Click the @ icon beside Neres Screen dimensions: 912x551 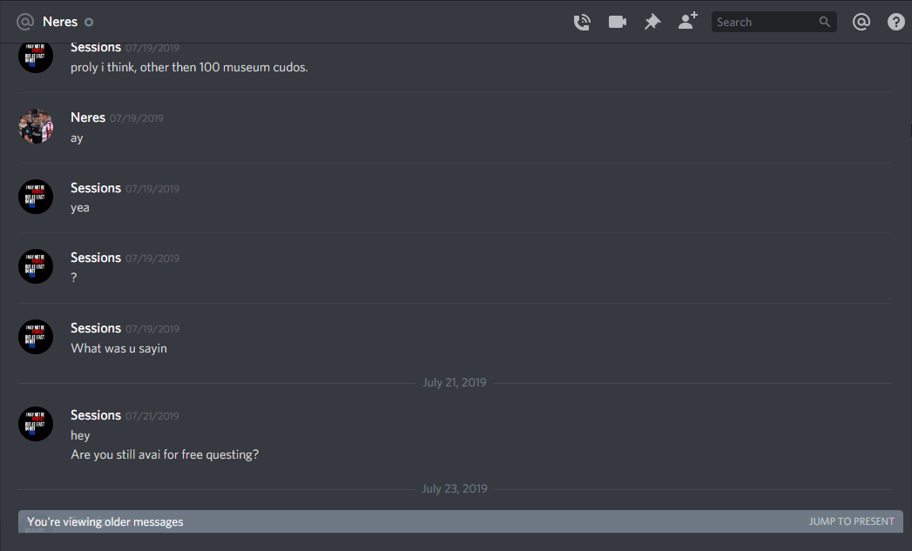[25, 22]
